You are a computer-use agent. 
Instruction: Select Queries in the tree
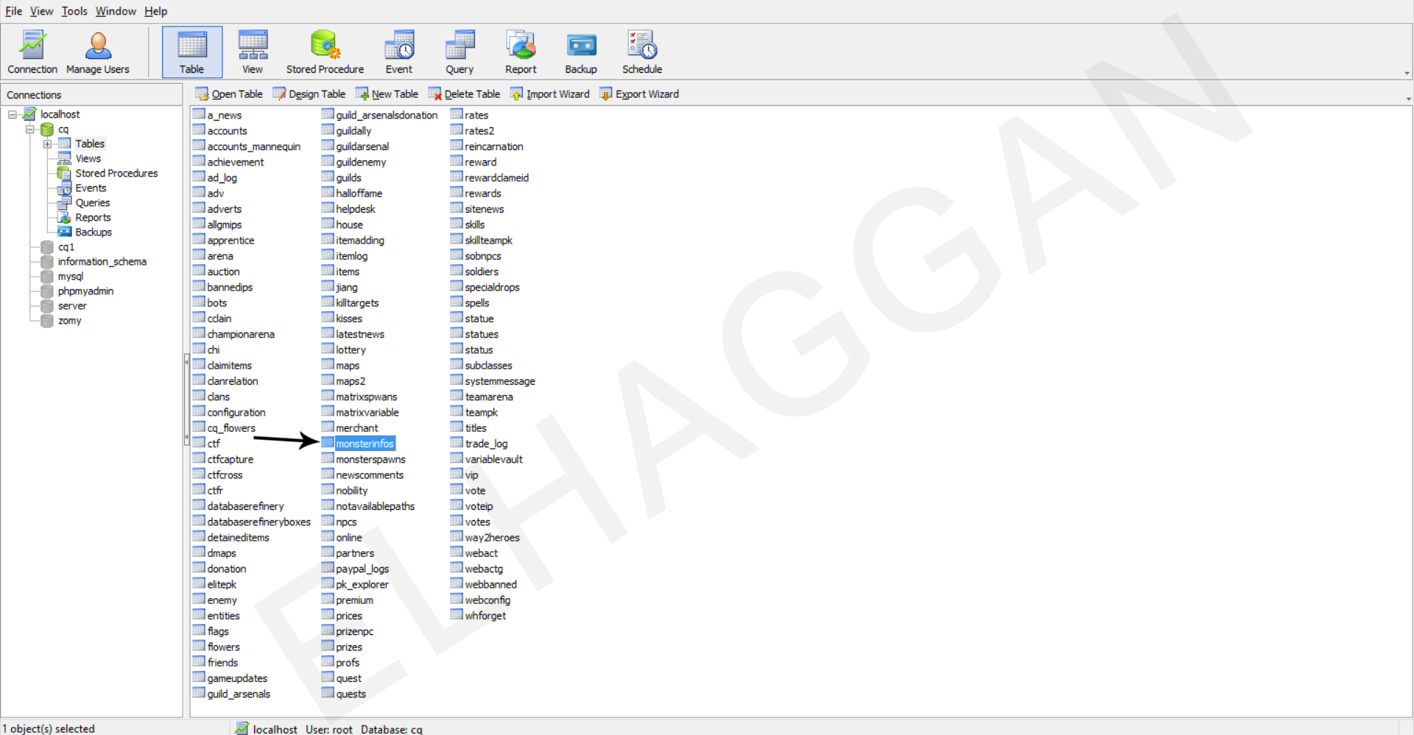point(93,202)
